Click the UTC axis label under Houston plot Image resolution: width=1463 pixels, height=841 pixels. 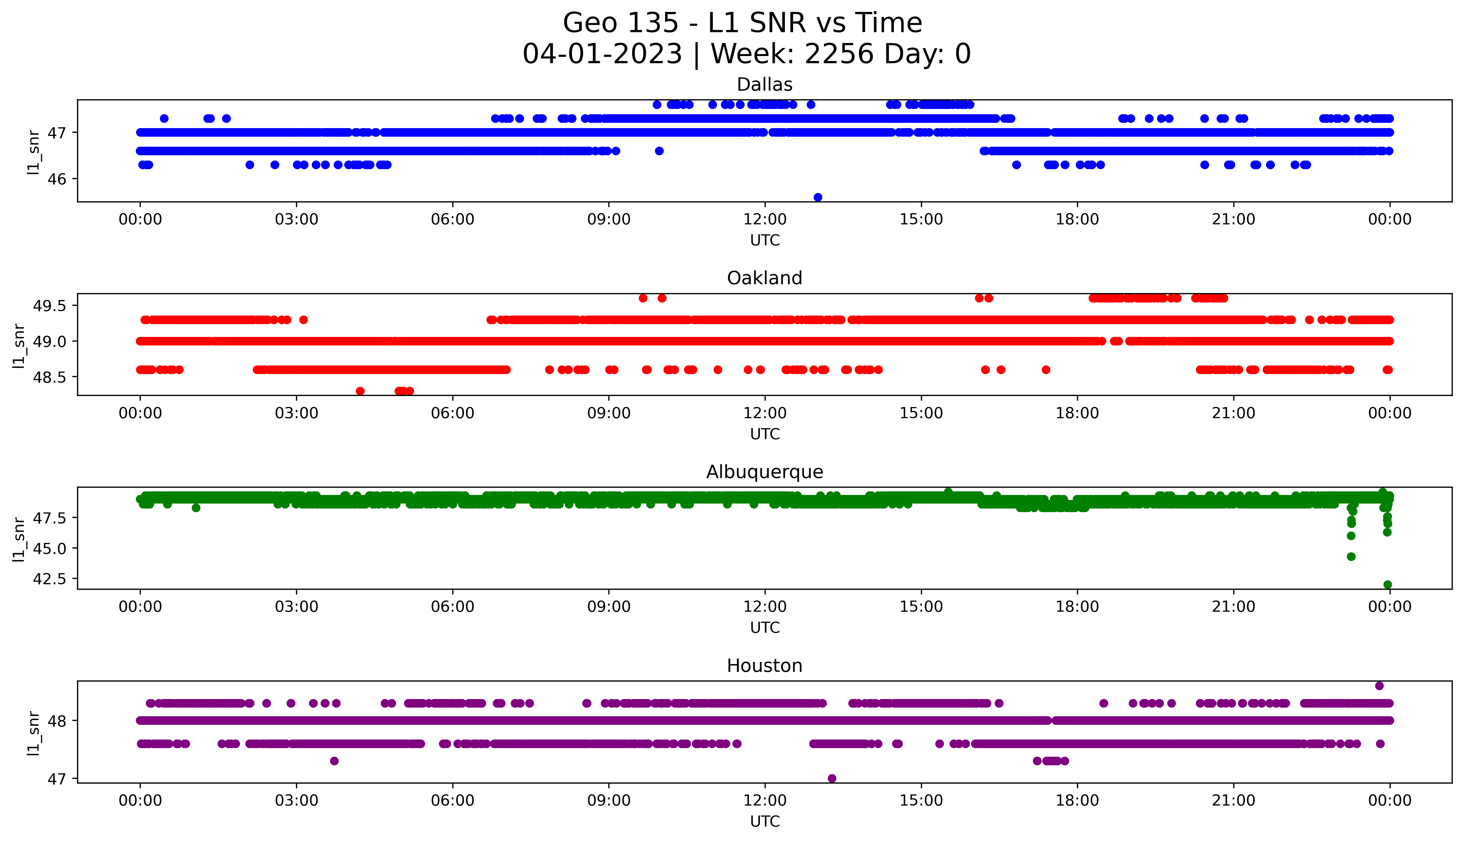(765, 821)
